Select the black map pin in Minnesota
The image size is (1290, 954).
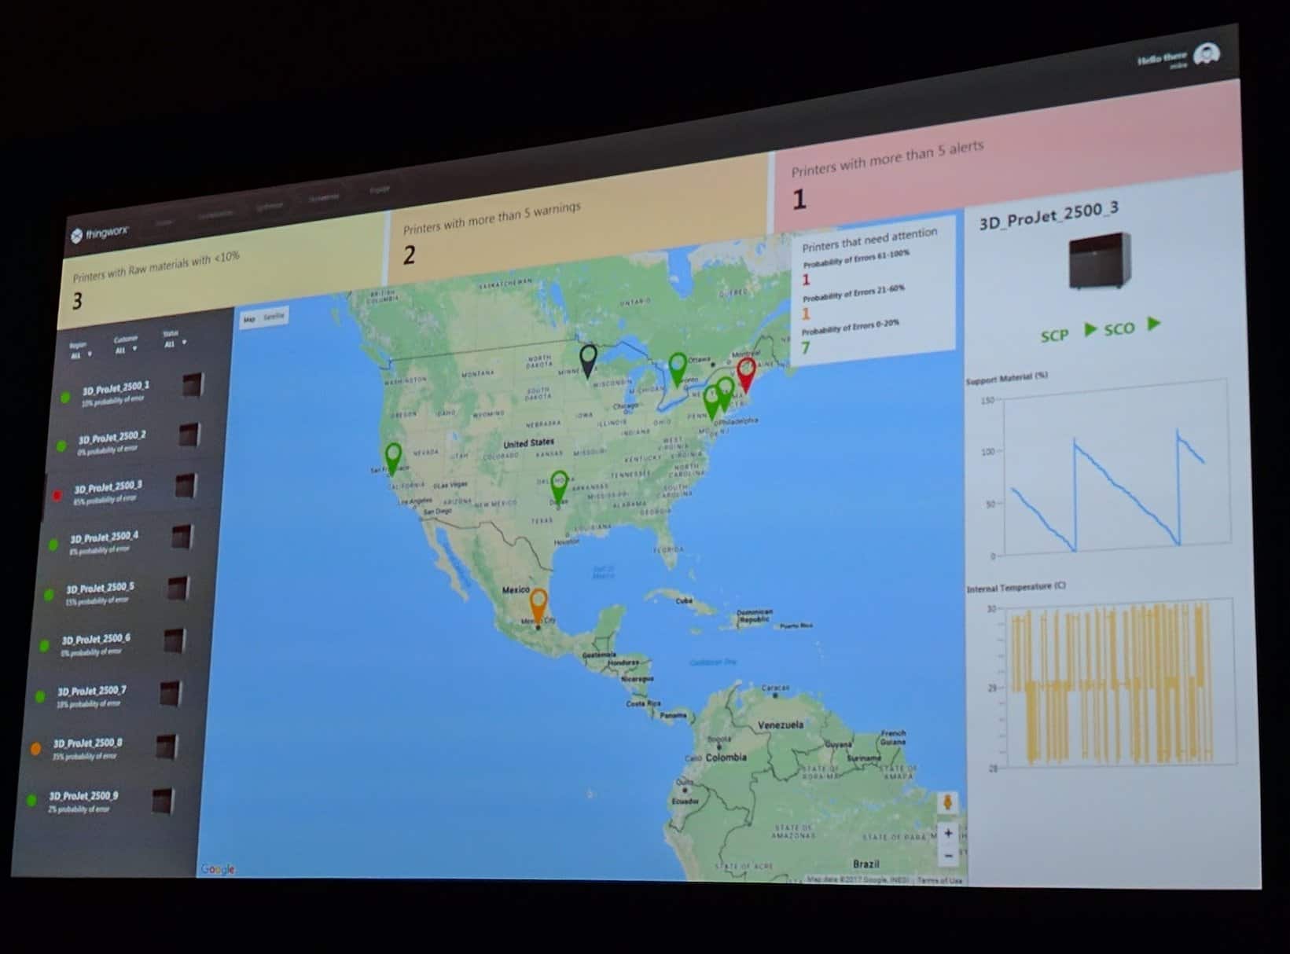click(x=588, y=361)
